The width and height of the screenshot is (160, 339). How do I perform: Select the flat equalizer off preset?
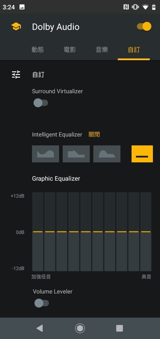tap(142, 154)
